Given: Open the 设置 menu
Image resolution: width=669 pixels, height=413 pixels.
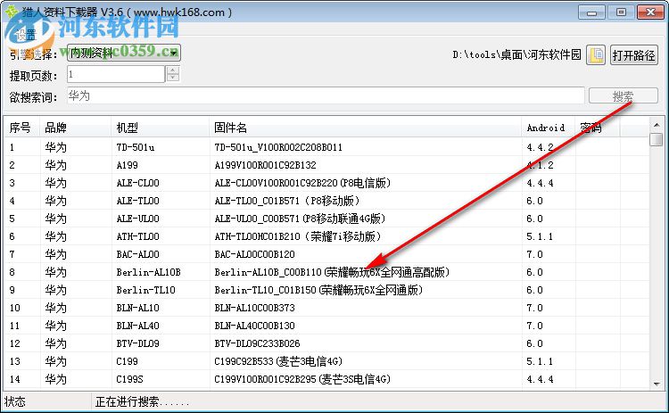Looking at the screenshot, I should (x=27, y=35).
